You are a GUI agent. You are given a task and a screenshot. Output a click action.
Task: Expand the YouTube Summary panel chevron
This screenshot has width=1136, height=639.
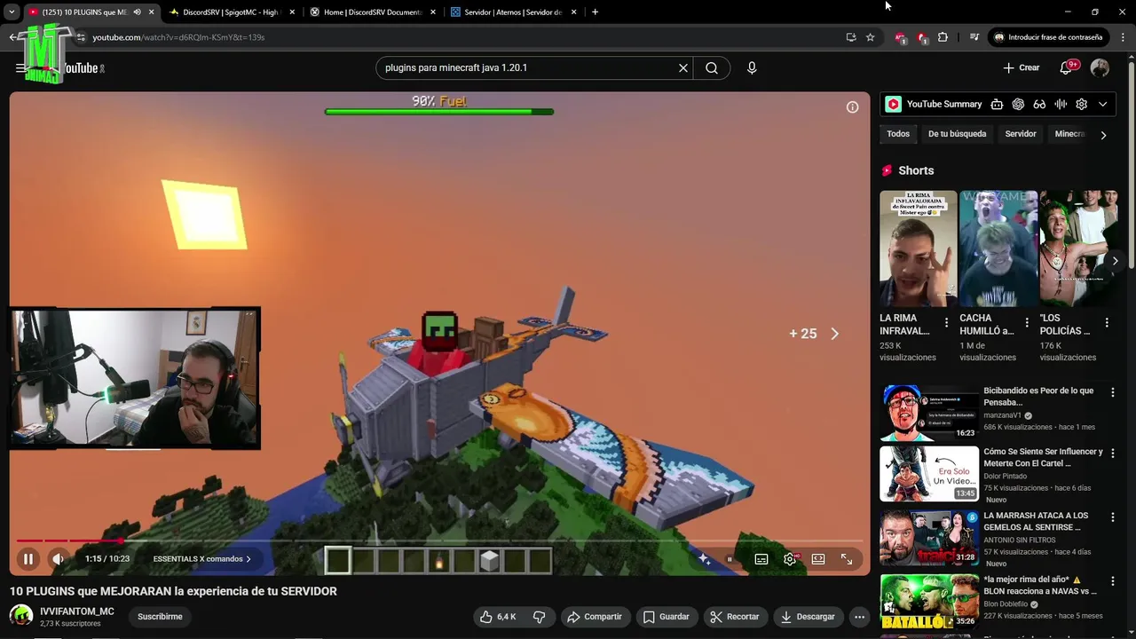click(1102, 104)
